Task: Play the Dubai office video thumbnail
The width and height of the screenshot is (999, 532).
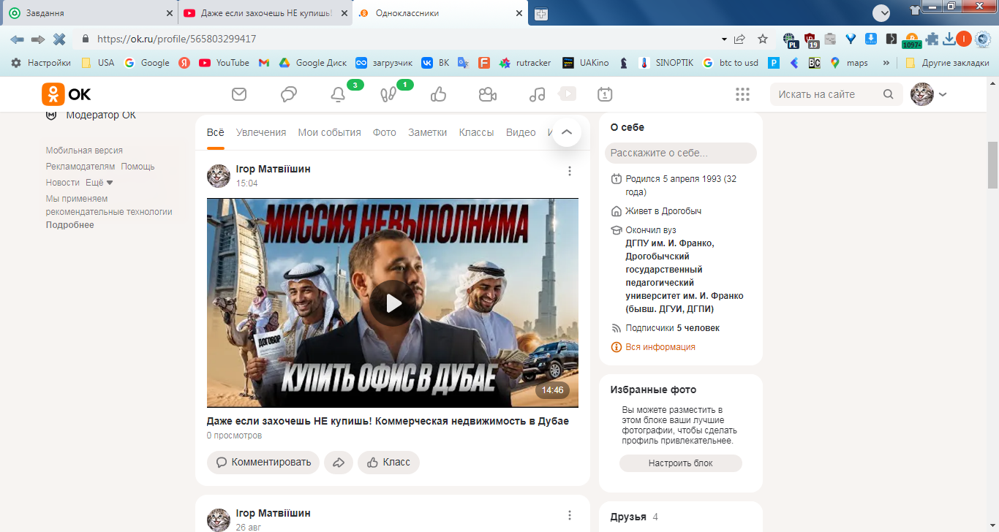Action: point(393,303)
